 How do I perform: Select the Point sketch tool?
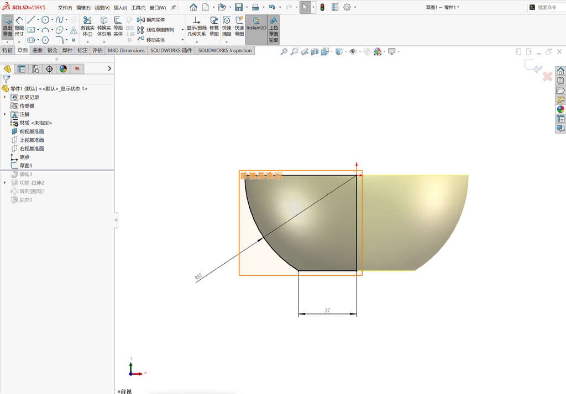(74, 40)
